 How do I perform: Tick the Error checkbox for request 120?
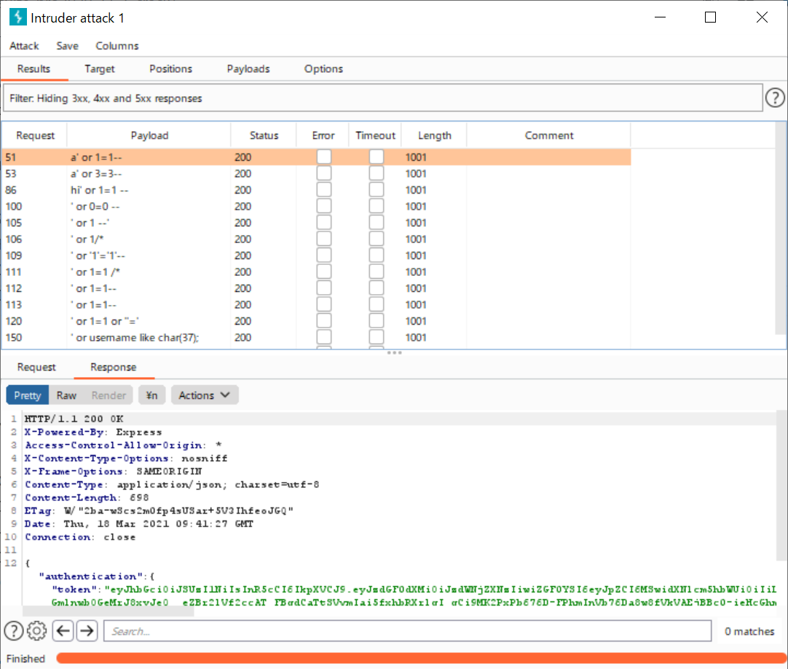point(323,321)
